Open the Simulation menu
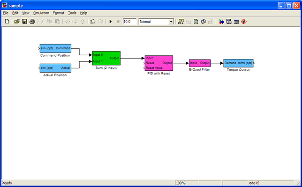Screen dimensions: 302x187 coord(41,13)
